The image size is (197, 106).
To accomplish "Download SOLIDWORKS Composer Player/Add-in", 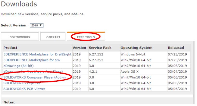I will pyautogui.click(x=35, y=77).
